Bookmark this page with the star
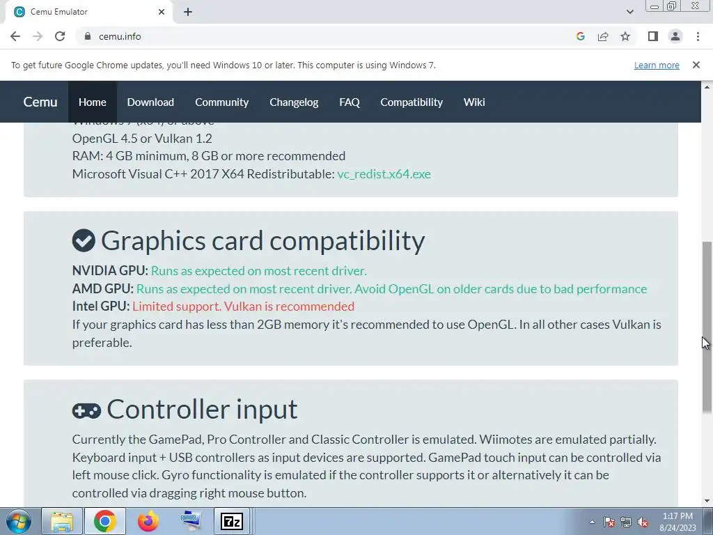Viewport: 713px width, 535px height. pyautogui.click(x=625, y=36)
